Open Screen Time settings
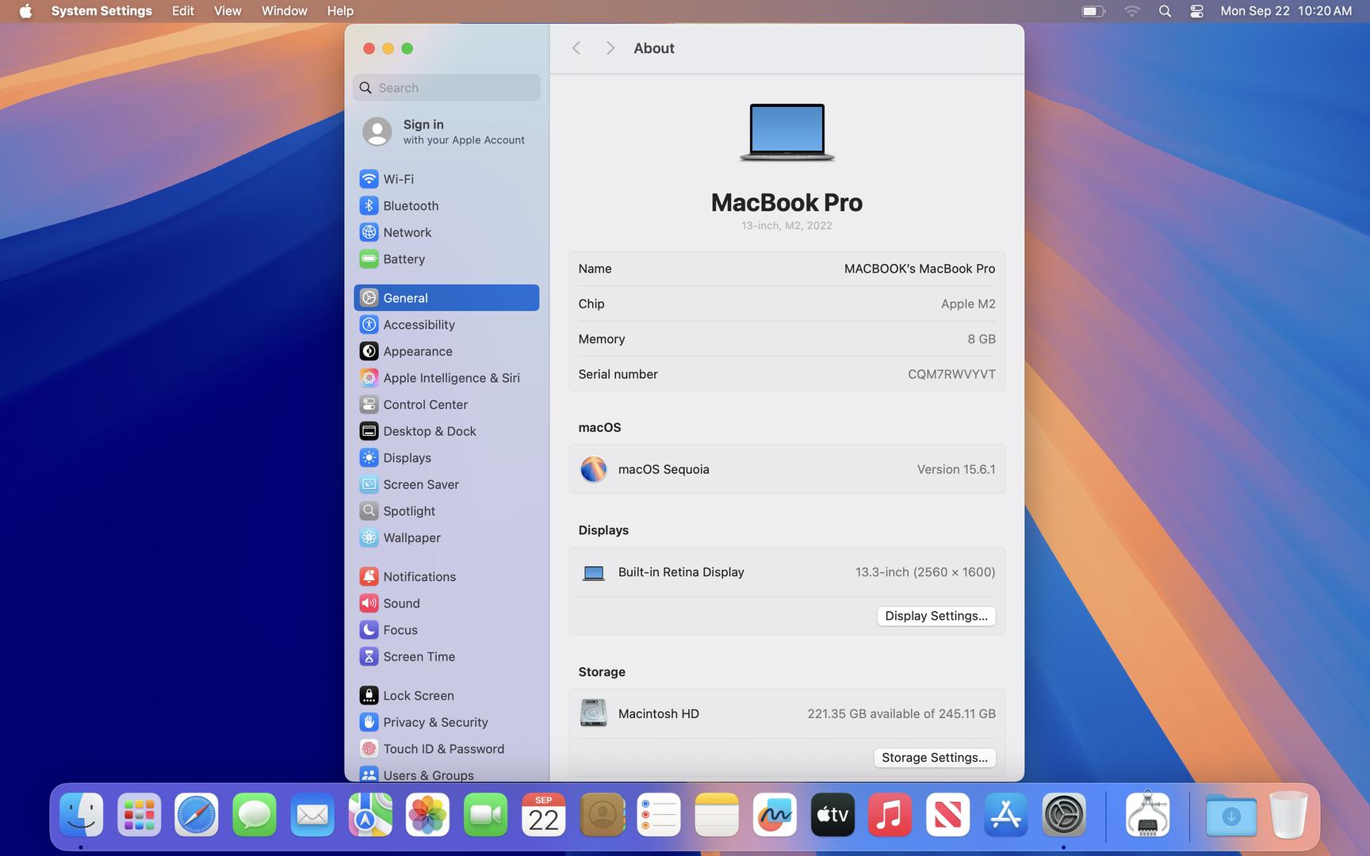This screenshot has width=1370, height=856. 446,656
